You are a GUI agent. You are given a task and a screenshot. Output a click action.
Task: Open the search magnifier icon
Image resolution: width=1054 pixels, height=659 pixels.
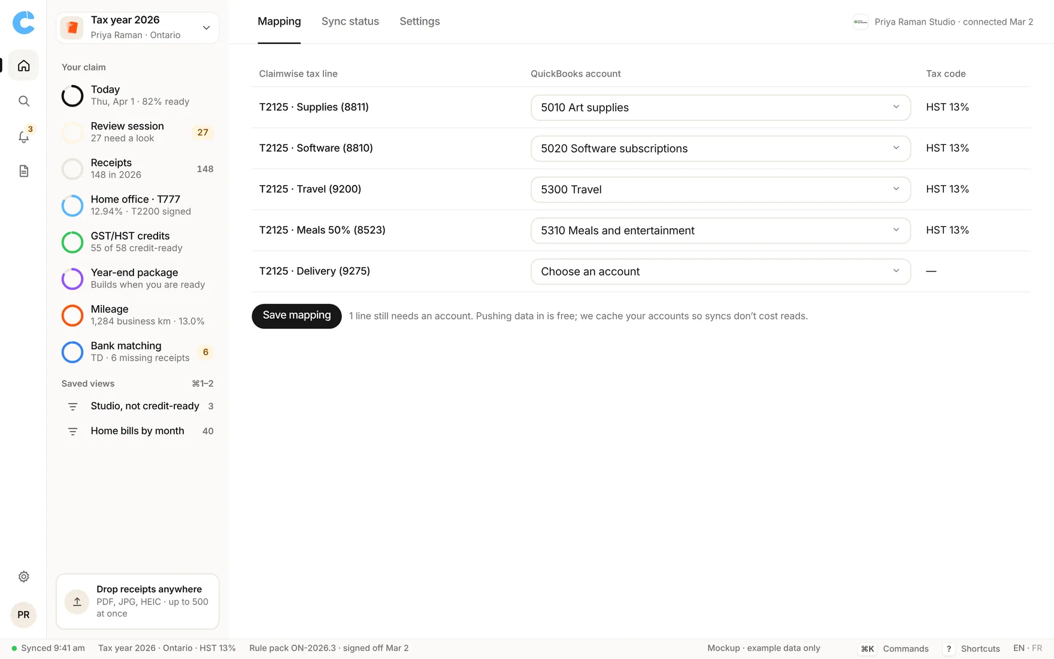pos(23,101)
